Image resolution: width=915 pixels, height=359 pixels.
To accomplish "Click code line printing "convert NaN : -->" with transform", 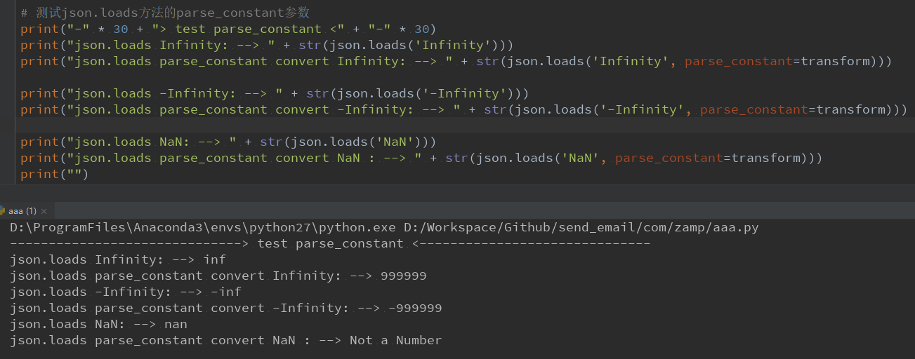I will click(421, 158).
